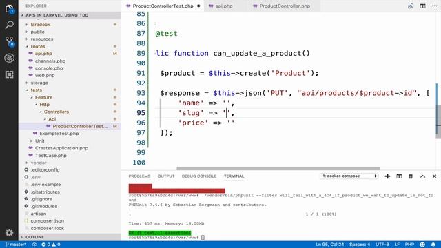Synchronize changes icon in status bar
Image resolution: width=441 pixels, height=248 pixels.
(34, 245)
